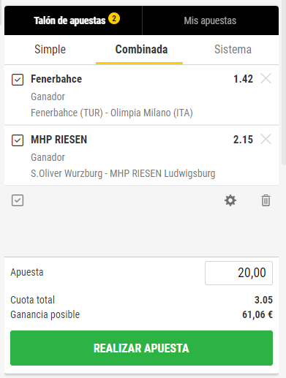Remove the Fenerbahce selection with X
Screen dimensions: 286x378
(266, 79)
